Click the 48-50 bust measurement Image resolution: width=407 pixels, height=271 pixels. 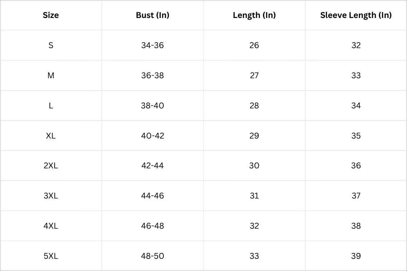pos(153,256)
